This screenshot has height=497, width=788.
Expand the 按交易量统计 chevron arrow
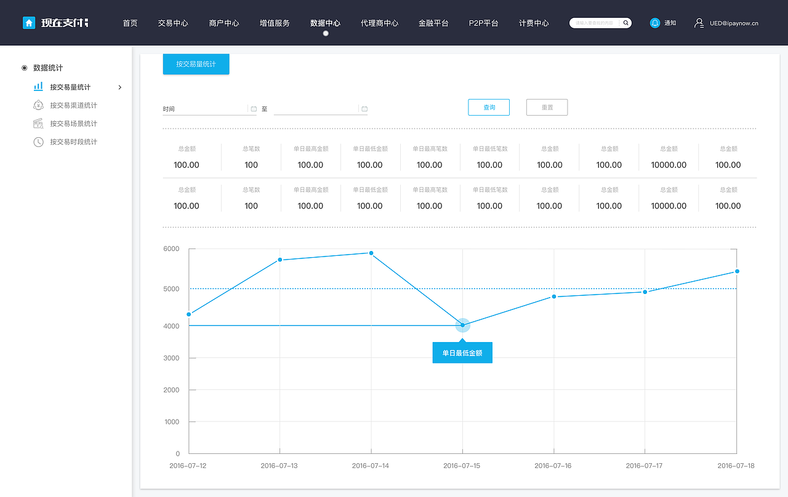pyautogui.click(x=120, y=87)
